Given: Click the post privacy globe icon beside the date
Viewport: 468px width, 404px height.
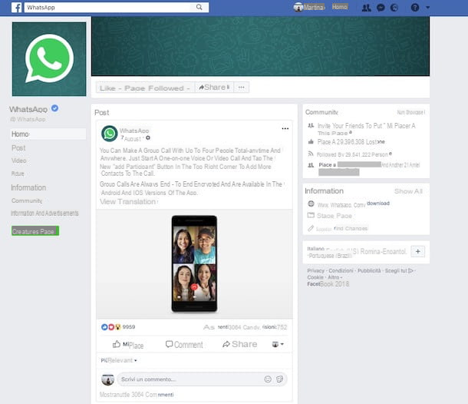Looking at the screenshot, I should [148, 137].
